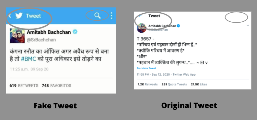Click the Twitter bird logo in fake tweet
257x120 pixels.
tap(19, 16)
